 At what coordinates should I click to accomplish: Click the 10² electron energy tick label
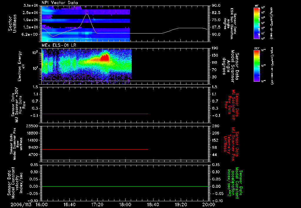click(x=35, y=52)
